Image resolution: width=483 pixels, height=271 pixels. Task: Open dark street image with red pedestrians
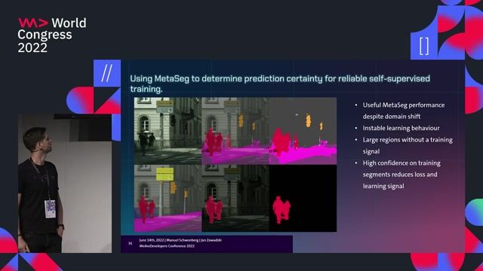point(235,198)
